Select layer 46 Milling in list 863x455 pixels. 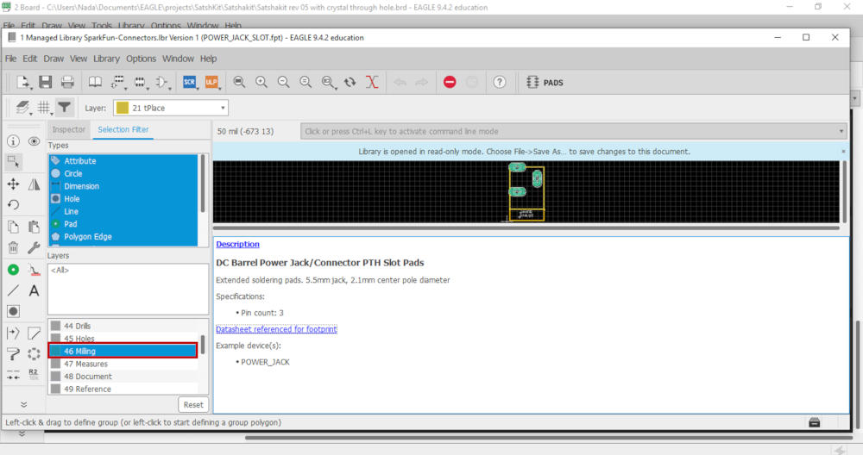[x=123, y=351]
